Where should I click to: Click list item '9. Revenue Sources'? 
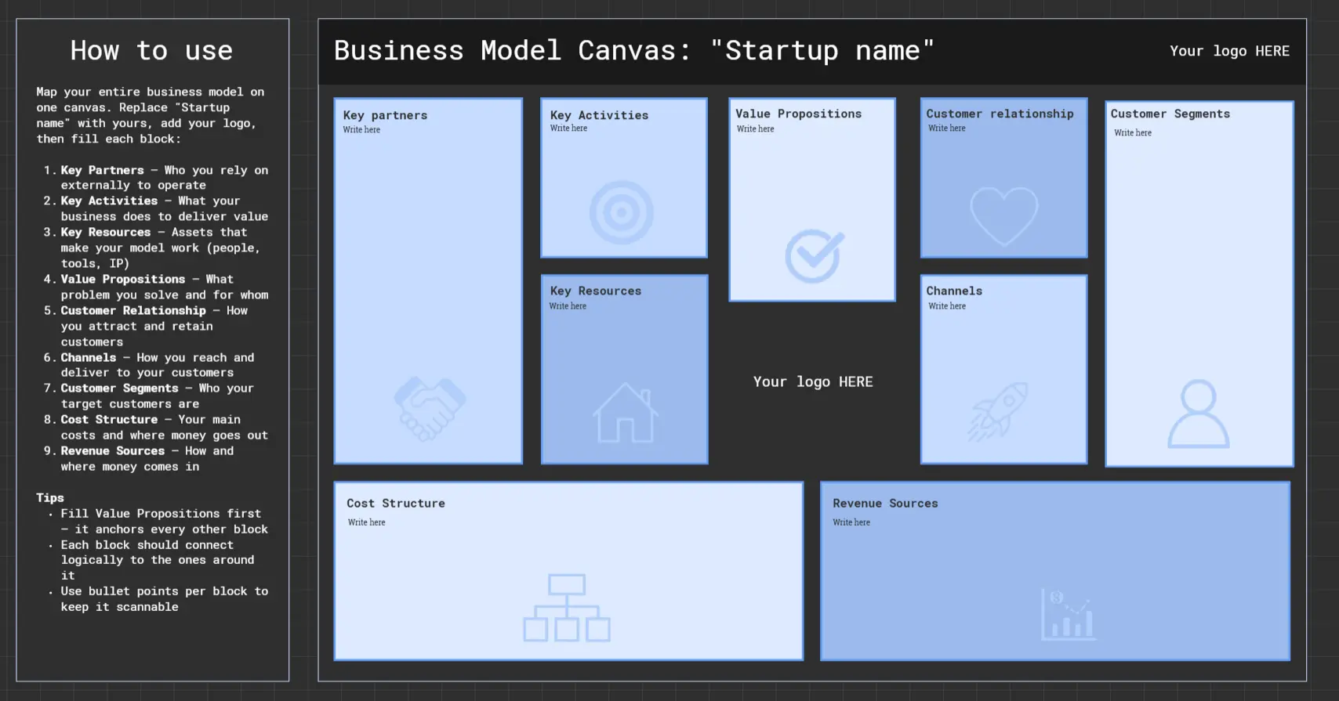pos(139,459)
